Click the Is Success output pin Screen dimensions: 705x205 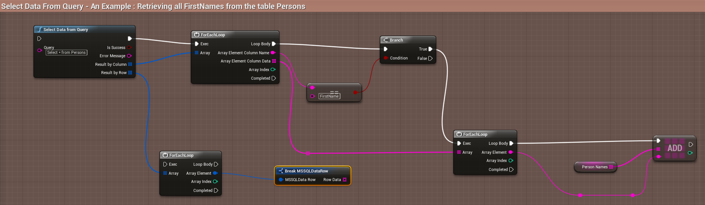click(129, 48)
